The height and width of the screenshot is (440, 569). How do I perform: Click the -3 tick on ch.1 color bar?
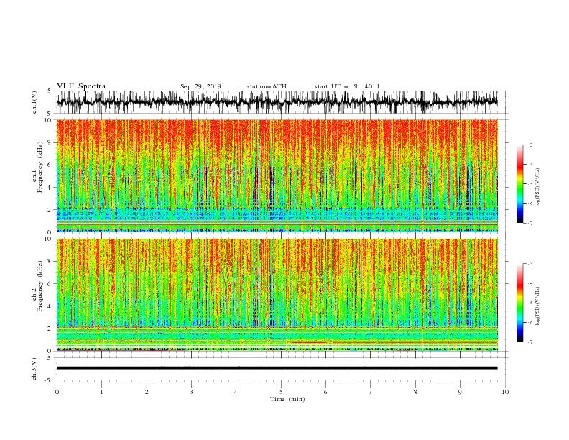pyautogui.click(x=529, y=145)
